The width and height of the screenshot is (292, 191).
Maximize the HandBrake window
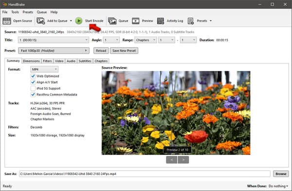click(272, 4)
